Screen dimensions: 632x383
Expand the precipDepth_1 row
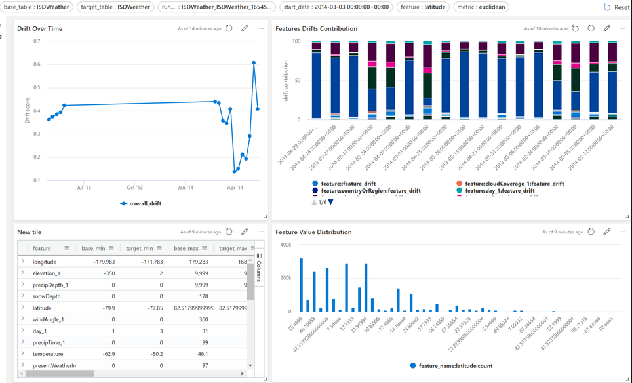click(23, 284)
